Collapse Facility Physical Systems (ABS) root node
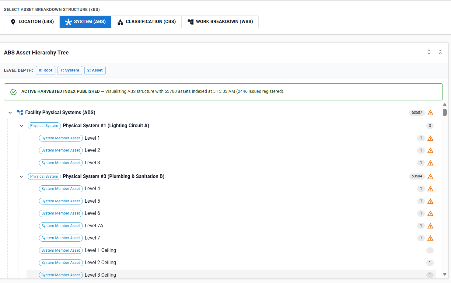Viewport: 451px width, 283px height. point(10,113)
